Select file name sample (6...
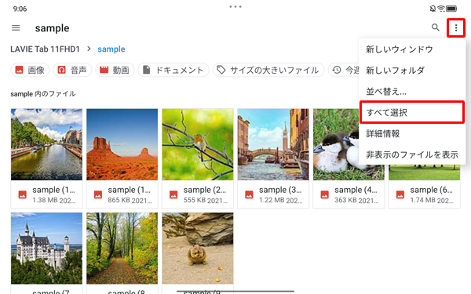 click(431, 190)
